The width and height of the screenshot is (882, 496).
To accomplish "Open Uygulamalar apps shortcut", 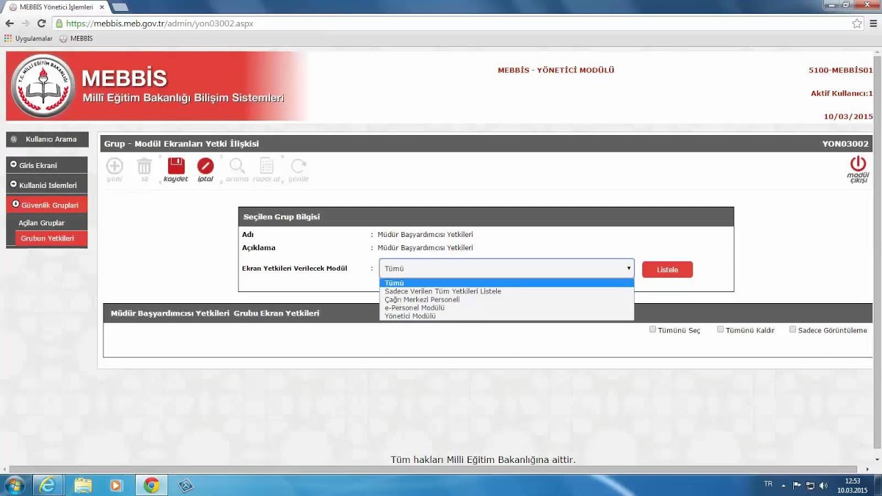I will [28, 39].
